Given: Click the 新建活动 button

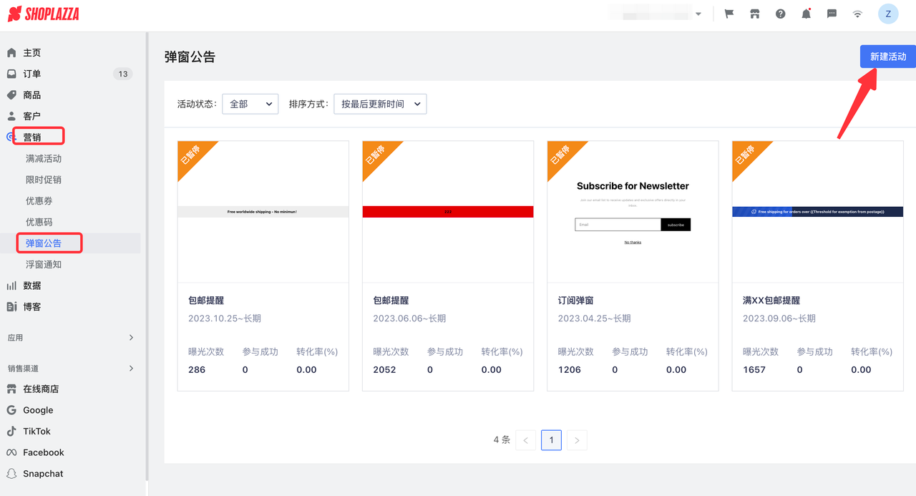Looking at the screenshot, I should (887, 56).
